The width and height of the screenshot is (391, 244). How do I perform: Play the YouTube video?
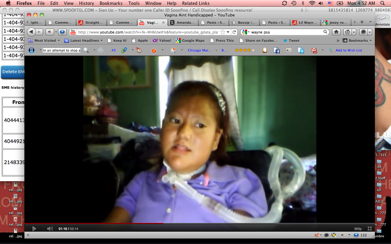click(34, 229)
